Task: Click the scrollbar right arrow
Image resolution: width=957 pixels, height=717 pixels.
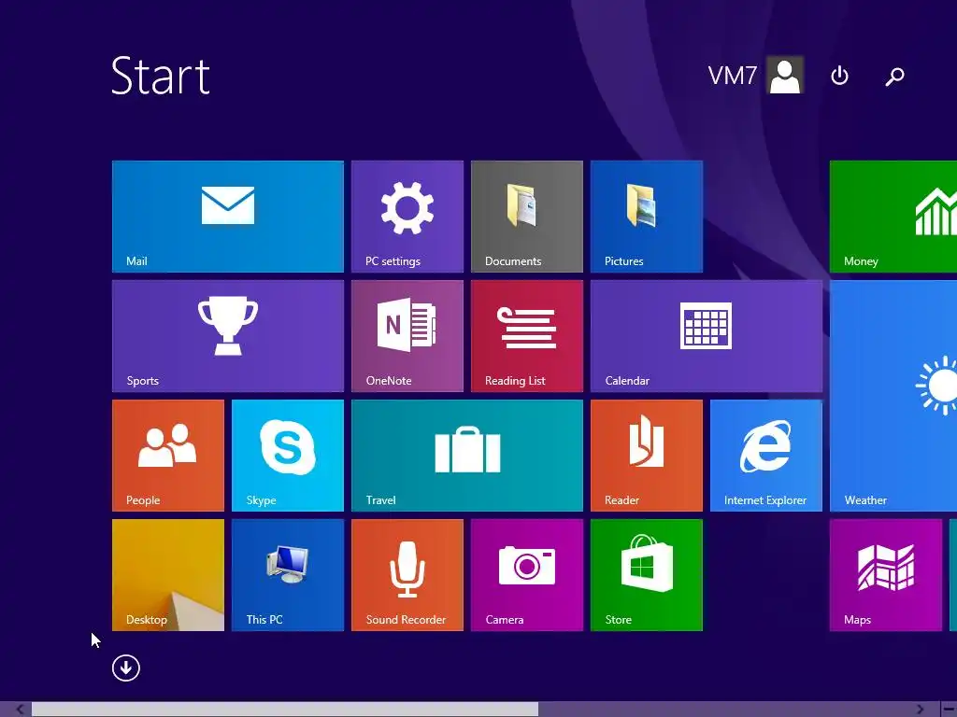Action: pos(921,710)
